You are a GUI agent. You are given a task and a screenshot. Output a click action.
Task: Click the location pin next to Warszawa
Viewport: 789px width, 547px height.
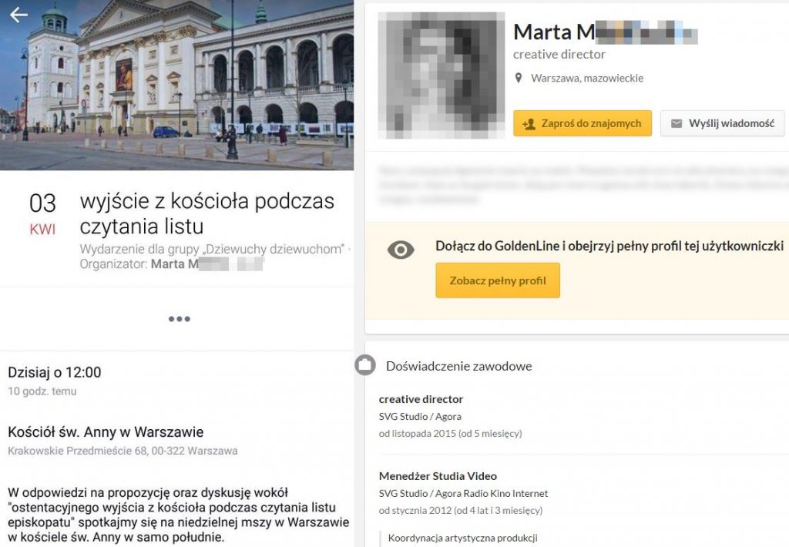(x=519, y=79)
